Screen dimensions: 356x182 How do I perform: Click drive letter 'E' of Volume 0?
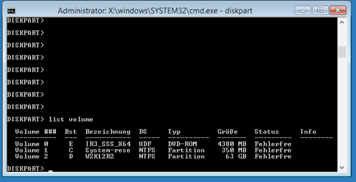71,144
